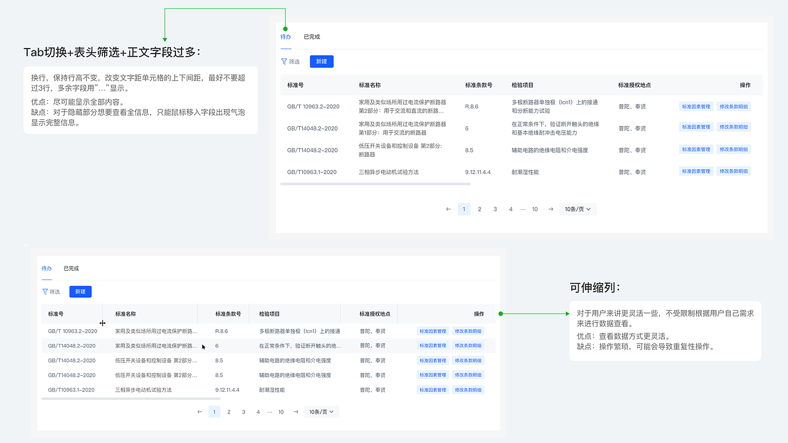Select page 3 in lower table pagination
This screenshot has width=788, height=443.
tap(244, 412)
